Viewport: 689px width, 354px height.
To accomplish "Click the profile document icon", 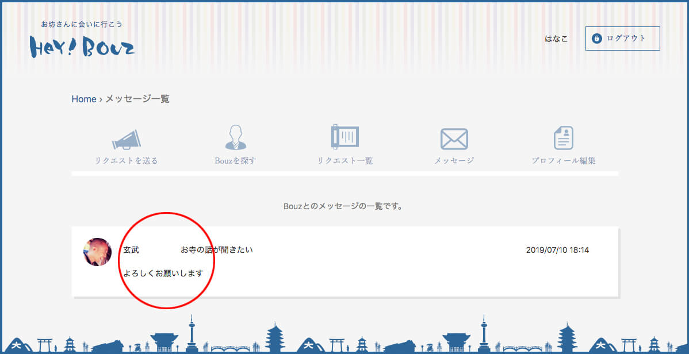I will 564,138.
